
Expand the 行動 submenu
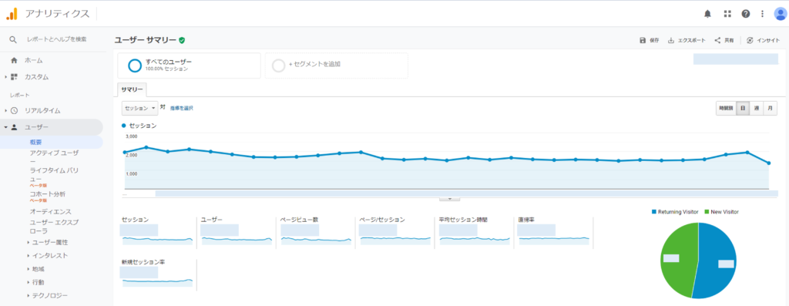point(29,282)
